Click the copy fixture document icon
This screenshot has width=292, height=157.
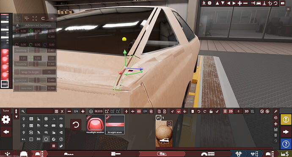click(x=159, y=111)
